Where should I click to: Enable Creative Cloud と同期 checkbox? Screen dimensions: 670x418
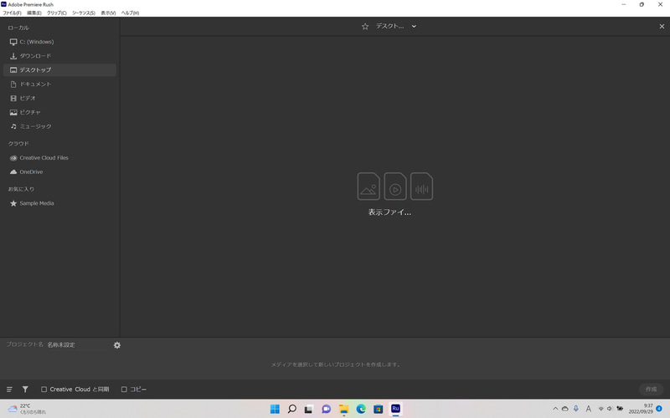coord(44,390)
